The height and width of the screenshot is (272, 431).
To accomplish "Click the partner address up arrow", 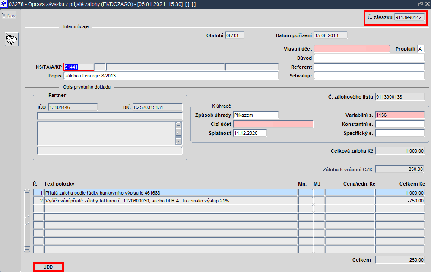I will 179,125.
